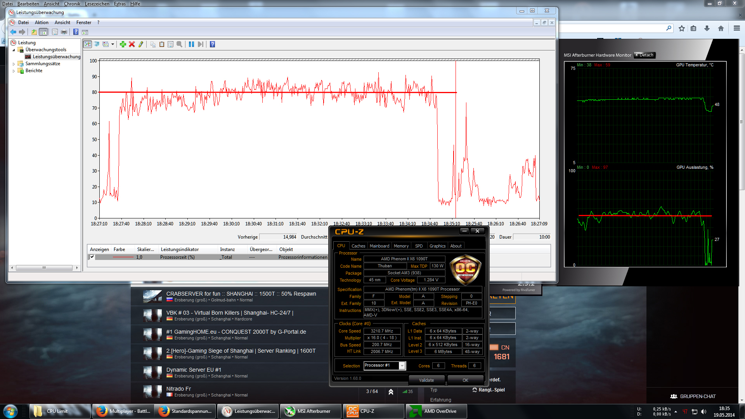The image size is (745, 419).
Task: Open the Aktion menu
Action: (42, 23)
